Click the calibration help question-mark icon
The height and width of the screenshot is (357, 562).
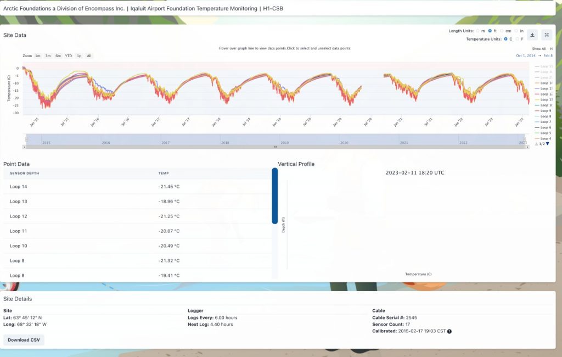coord(449,331)
